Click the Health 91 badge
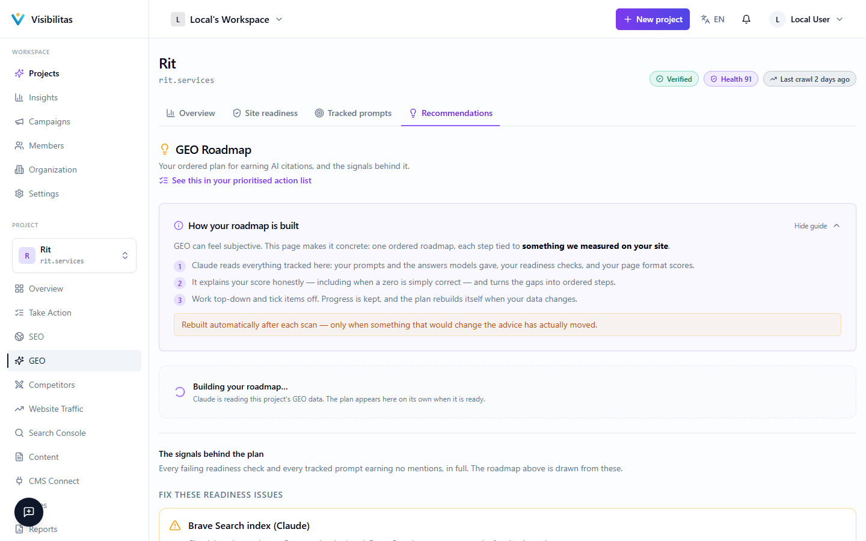This screenshot has width=866, height=541. click(x=731, y=79)
